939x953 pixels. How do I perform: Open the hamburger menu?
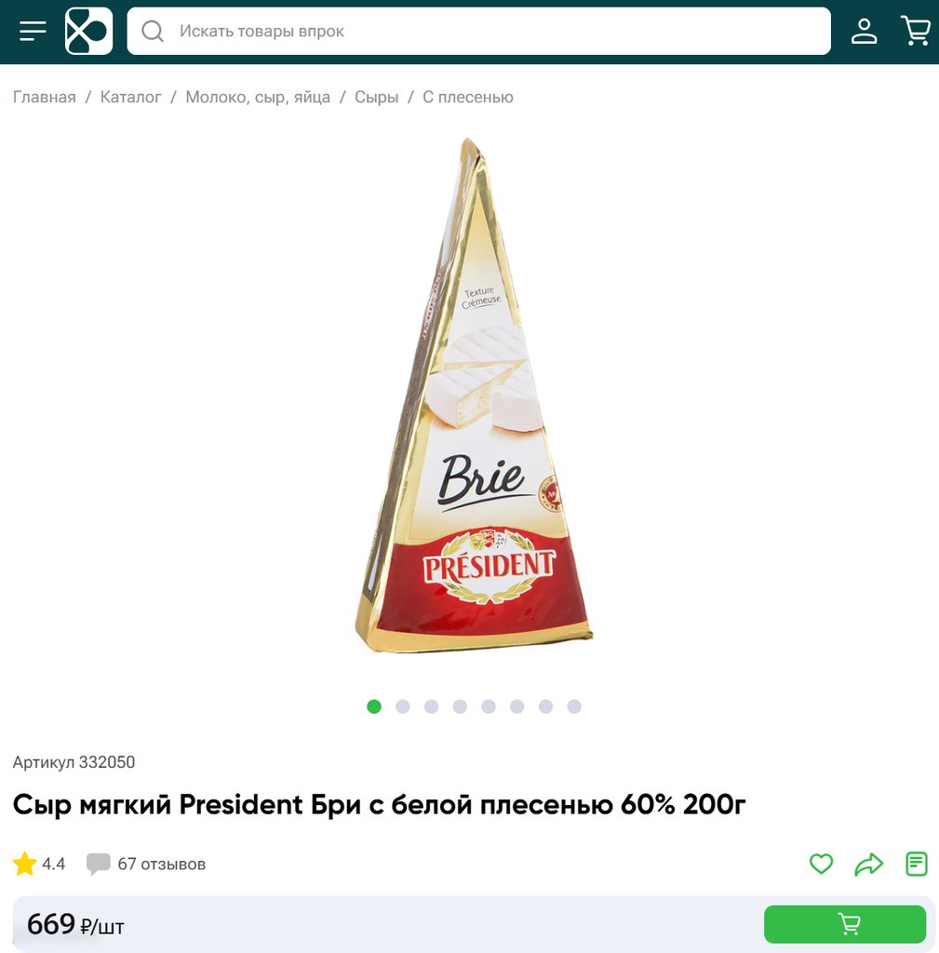click(x=33, y=31)
